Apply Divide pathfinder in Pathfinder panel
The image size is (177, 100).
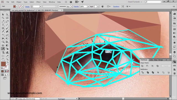click(143, 72)
